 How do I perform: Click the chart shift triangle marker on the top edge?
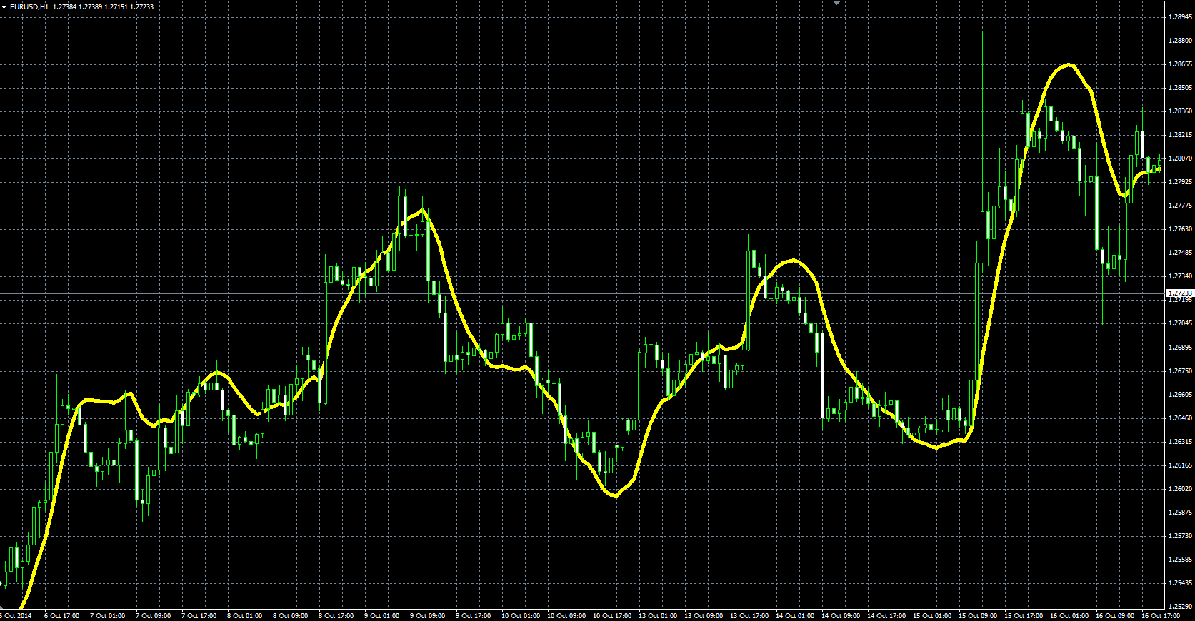point(837,3)
